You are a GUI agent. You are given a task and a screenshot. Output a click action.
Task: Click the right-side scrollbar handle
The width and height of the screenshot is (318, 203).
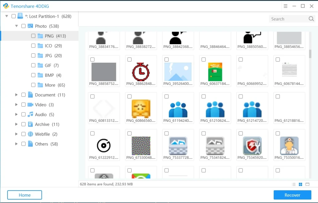(310, 53)
